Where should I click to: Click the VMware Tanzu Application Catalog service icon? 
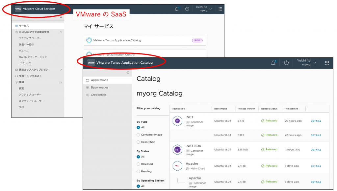click(x=89, y=40)
